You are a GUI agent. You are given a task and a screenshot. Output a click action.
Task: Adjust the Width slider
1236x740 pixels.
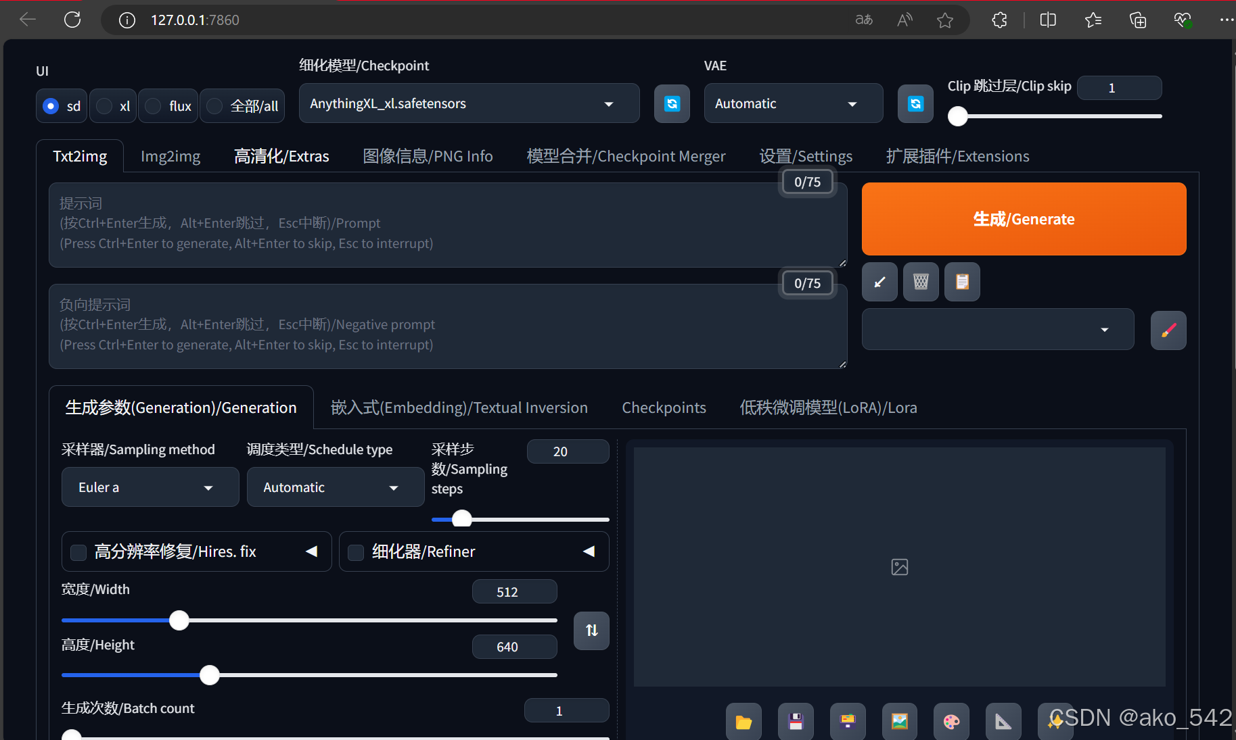(309, 620)
